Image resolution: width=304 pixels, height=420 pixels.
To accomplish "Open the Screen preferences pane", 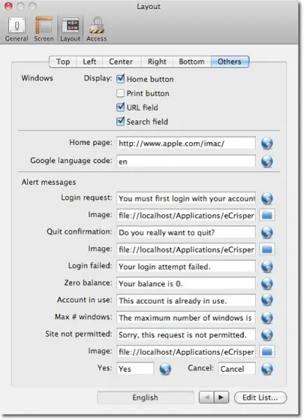I will (x=44, y=29).
